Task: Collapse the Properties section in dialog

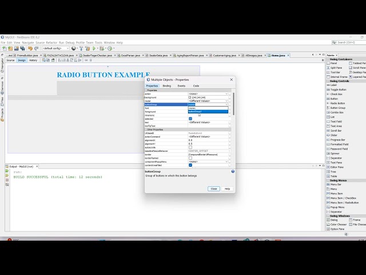Action: pyautogui.click(x=146, y=91)
